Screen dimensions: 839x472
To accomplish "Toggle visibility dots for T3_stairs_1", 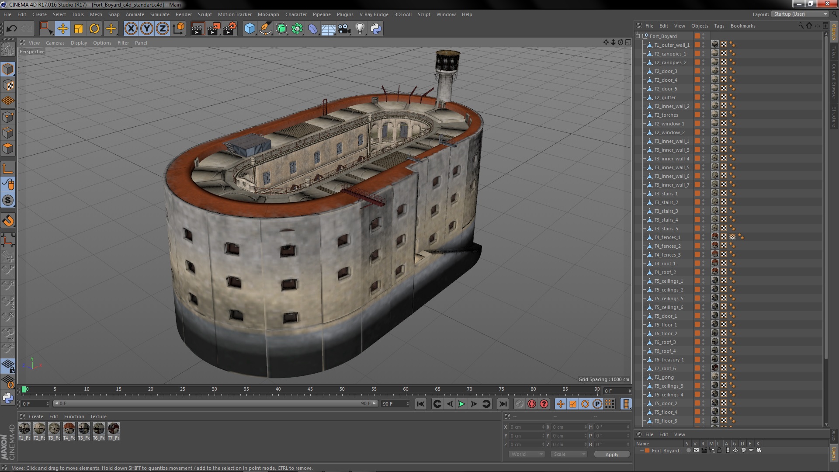I will (x=703, y=194).
